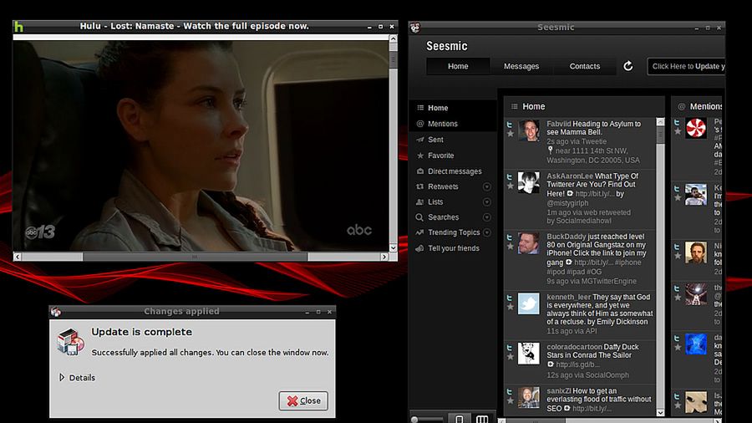Click the location pin on Fabvild's tweet
The image size is (752, 423).
tap(550, 150)
